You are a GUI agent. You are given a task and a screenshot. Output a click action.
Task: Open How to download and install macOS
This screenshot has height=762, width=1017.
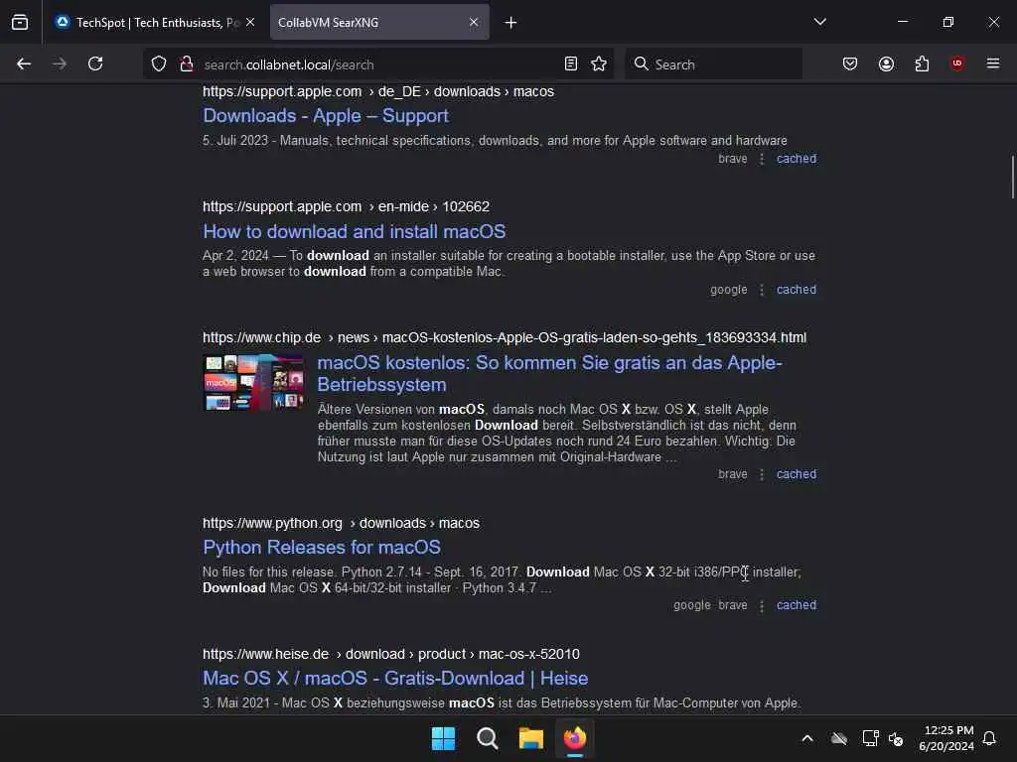pos(355,231)
